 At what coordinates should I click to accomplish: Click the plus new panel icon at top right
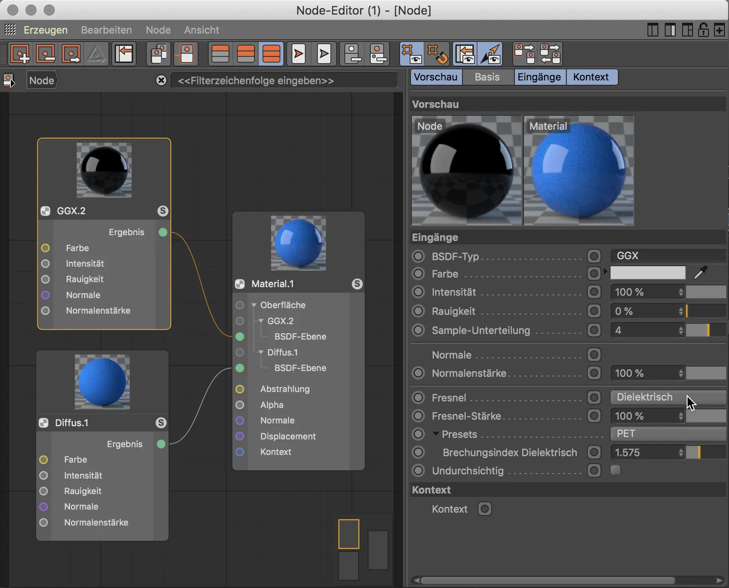point(719,30)
